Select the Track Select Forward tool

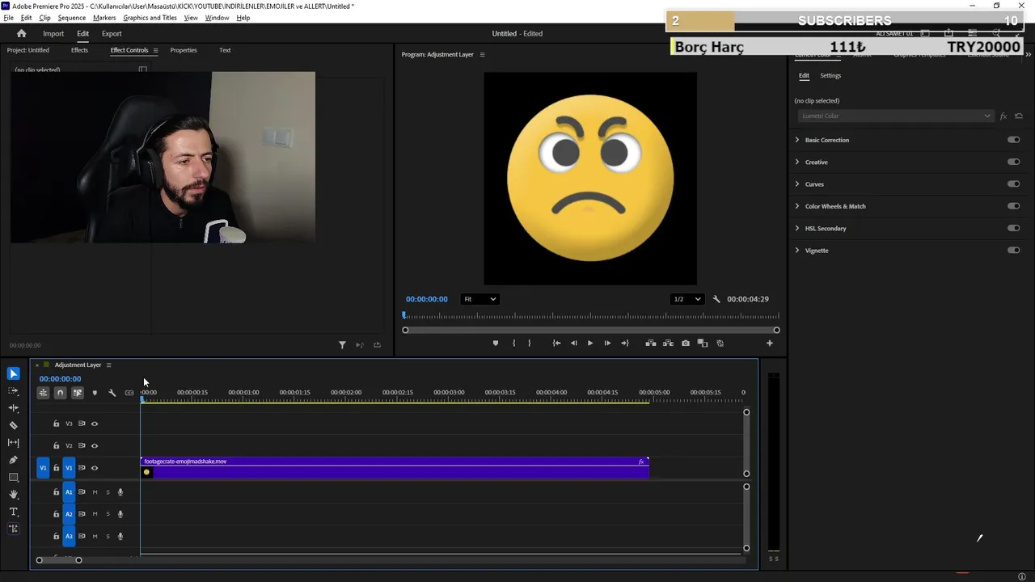click(x=13, y=390)
